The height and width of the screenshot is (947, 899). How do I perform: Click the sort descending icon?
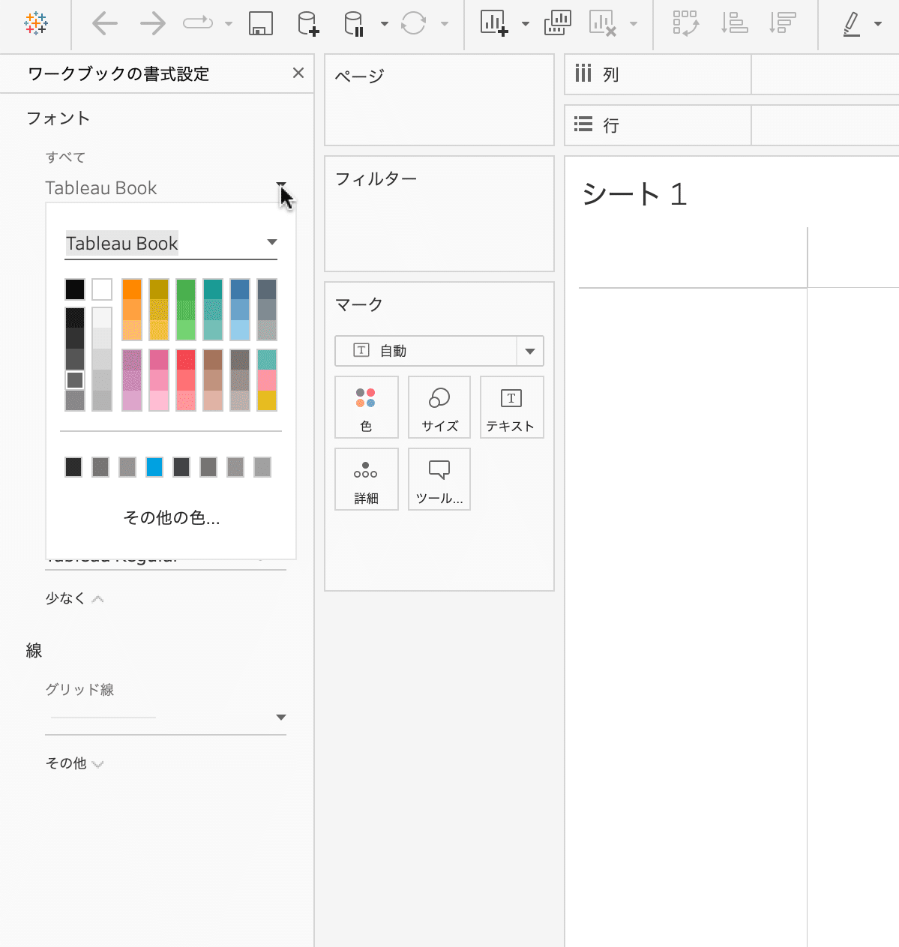(x=782, y=23)
